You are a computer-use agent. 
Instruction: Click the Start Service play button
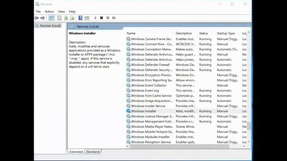coord(96,18)
